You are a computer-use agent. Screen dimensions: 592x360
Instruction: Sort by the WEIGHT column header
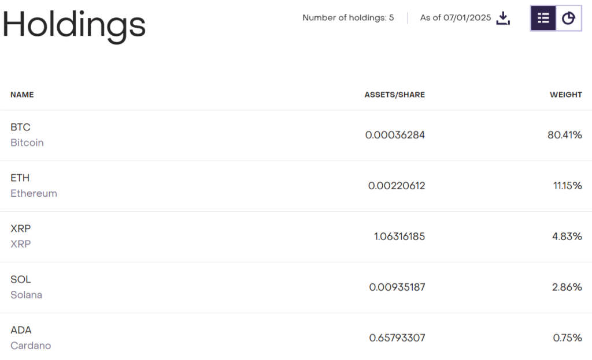coord(565,95)
